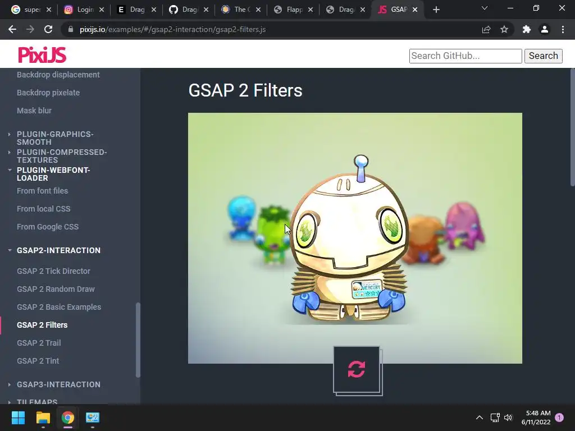
Task: Open GSAP 2 Random Draw example
Action: 56,289
